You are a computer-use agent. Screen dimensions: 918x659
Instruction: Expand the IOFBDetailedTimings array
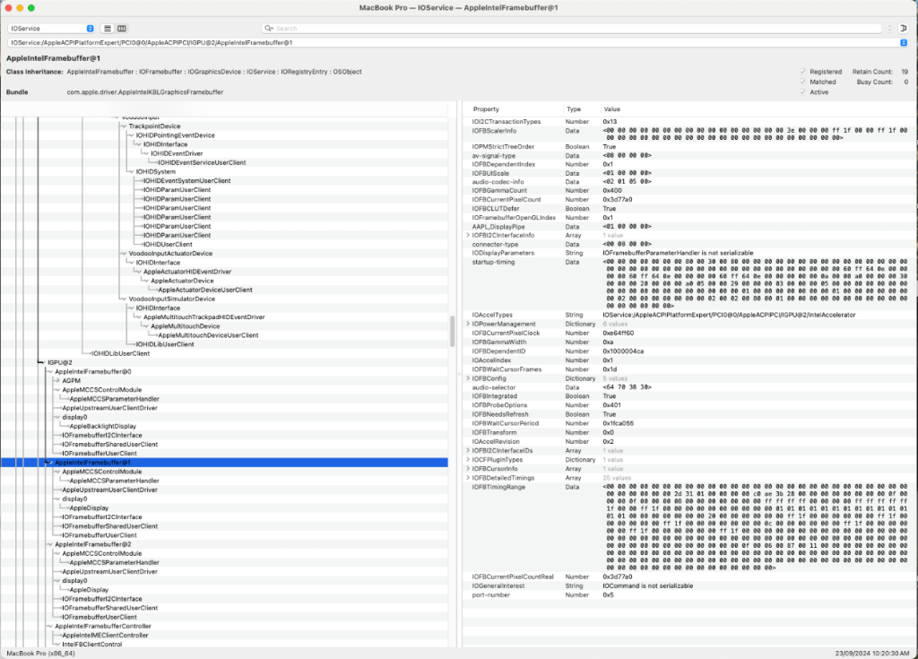[x=468, y=478]
